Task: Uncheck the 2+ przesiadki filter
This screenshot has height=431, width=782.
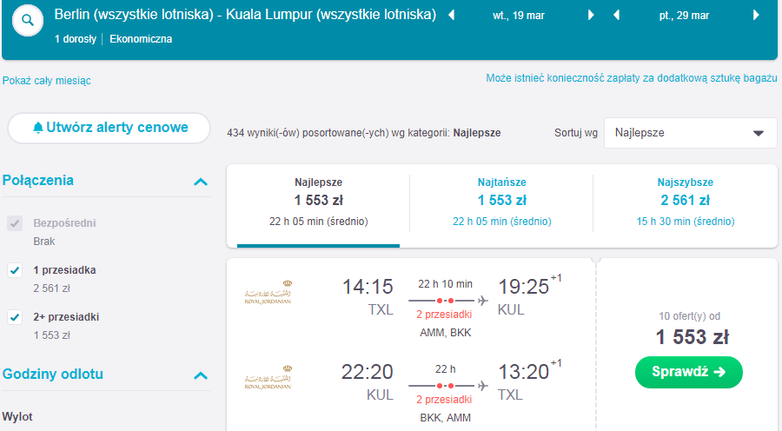Action: (x=15, y=317)
